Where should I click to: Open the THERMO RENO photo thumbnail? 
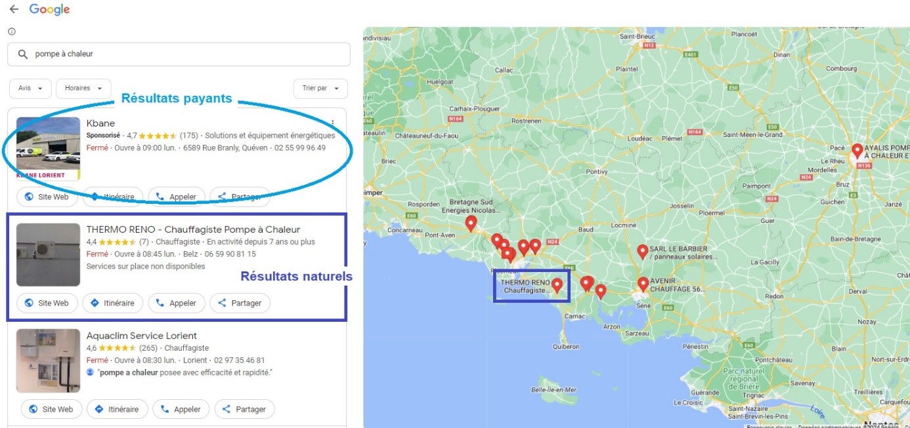[48, 255]
